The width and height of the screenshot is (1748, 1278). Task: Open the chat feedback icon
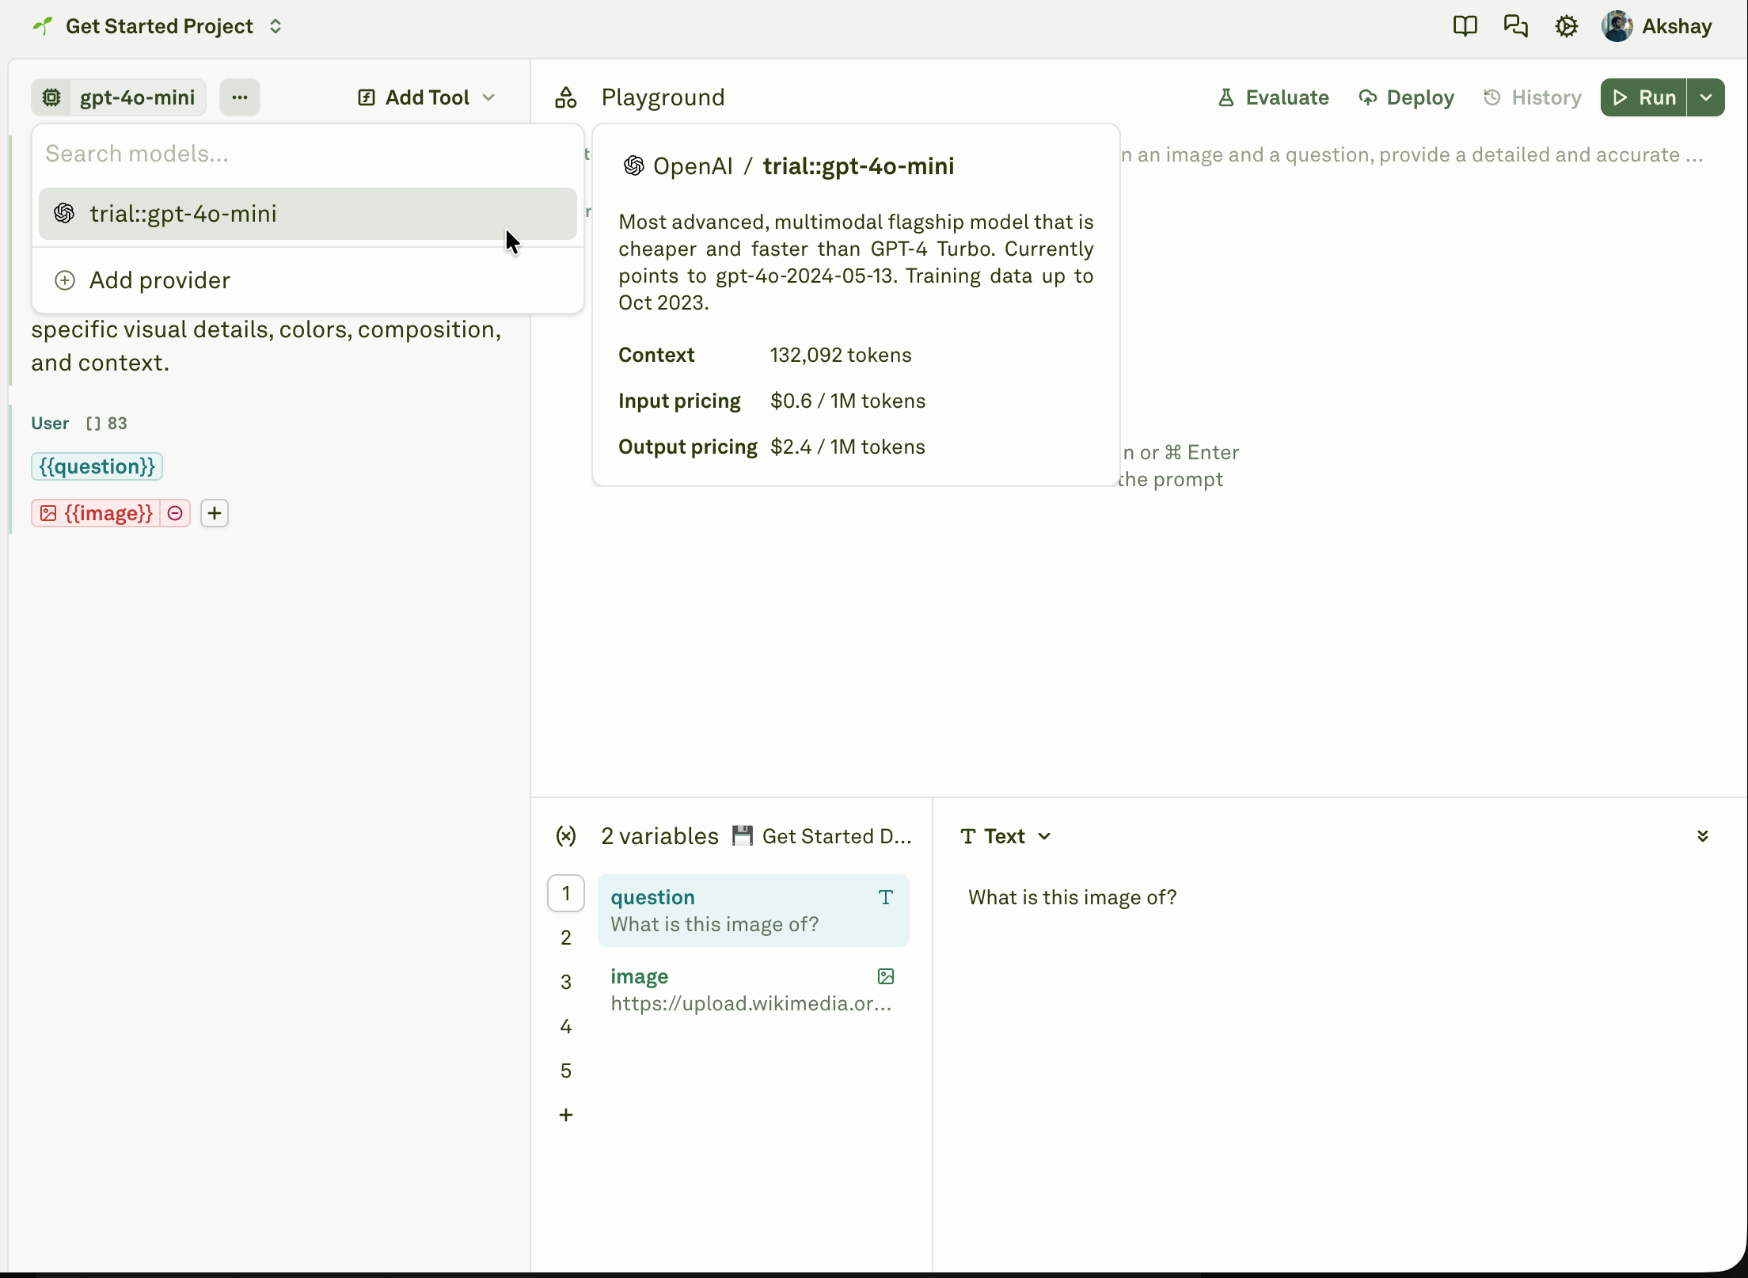[x=1515, y=26]
